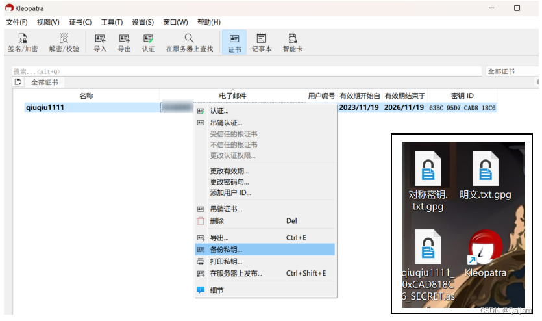Select the Kleopatra desktop shortcut
The width and height of the screenshot is (542, 321).
click(486, 253)
